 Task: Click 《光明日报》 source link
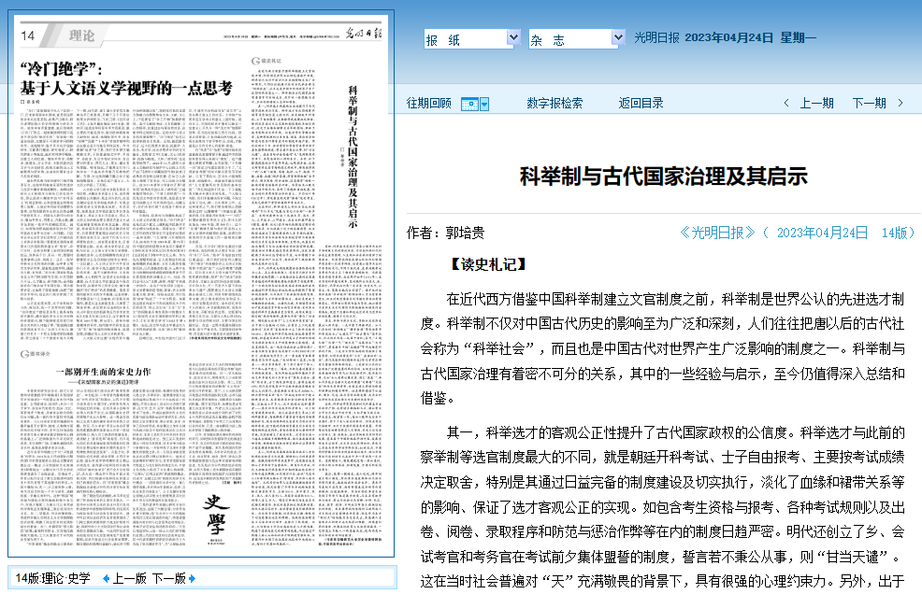(x=717, y=233)
